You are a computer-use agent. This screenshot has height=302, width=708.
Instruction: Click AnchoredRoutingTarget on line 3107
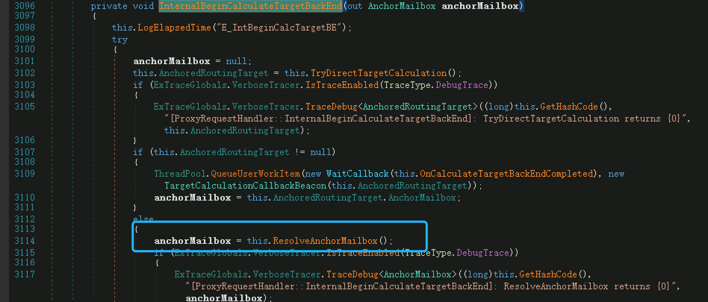point(235,152)
